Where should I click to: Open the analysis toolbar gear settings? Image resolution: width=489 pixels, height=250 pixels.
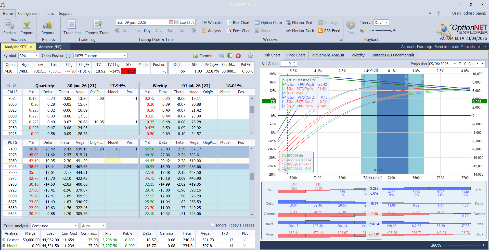[250, 56]
